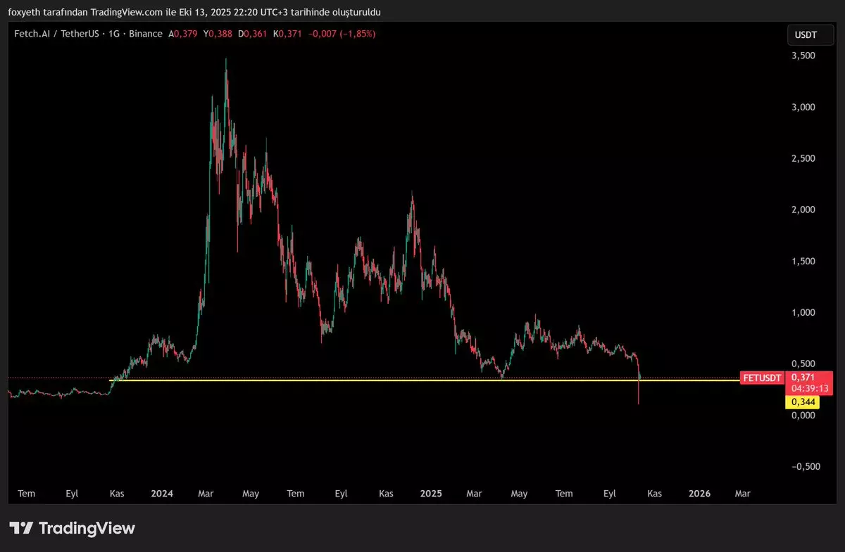Click the 2,000 price axis label

(x=803, y=210)
